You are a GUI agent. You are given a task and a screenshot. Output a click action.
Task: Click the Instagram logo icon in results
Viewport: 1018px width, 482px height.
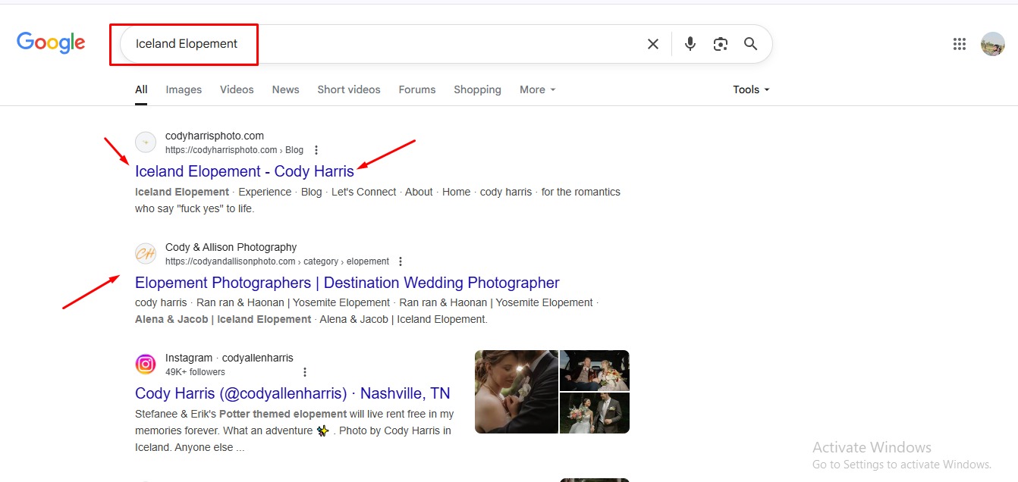(x=146, y=365)
